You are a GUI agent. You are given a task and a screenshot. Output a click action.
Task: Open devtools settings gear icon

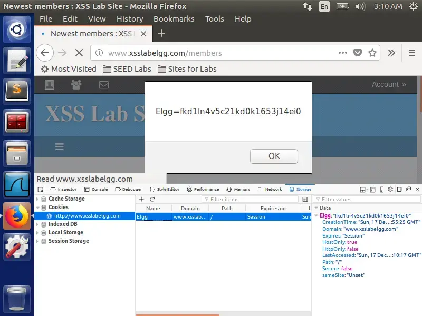pos(390,190)
